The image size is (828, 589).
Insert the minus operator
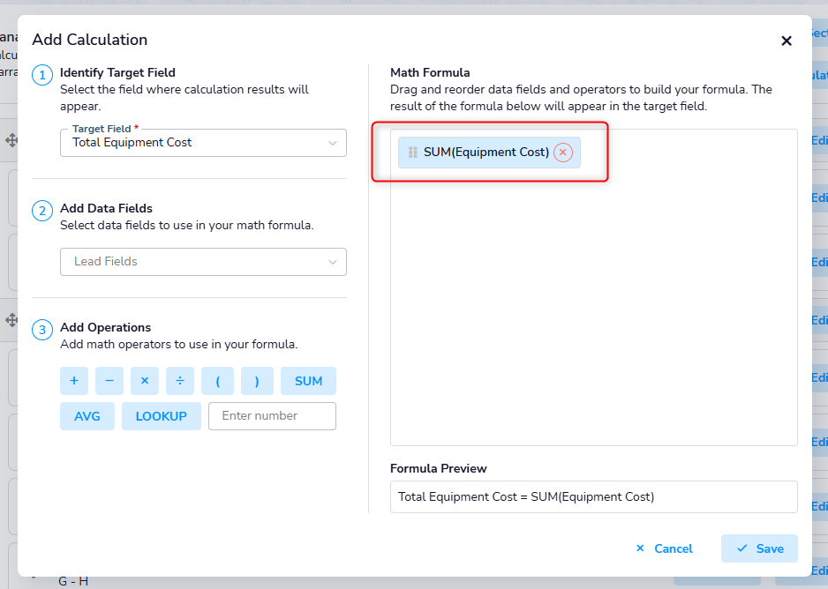[x=109, y=381]
